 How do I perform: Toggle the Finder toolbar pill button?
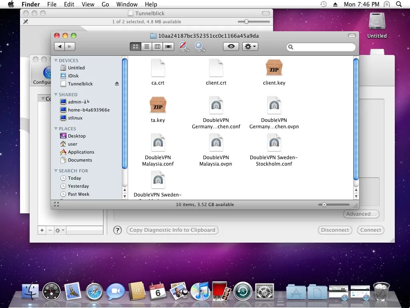(352, 36)
